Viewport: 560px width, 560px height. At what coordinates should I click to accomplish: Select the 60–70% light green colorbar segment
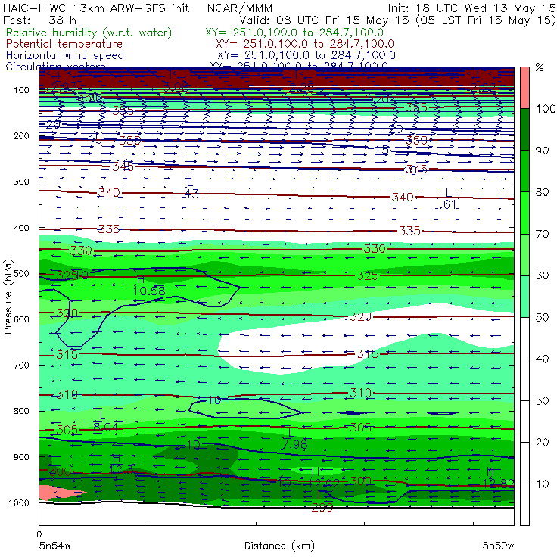pos(524,254)
